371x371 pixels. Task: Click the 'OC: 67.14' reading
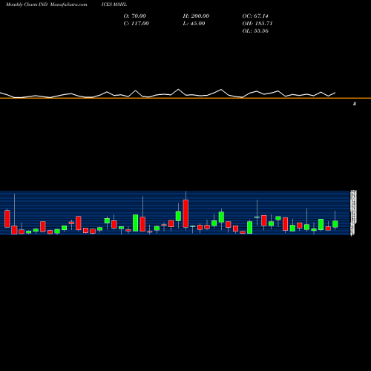point(255,16)
